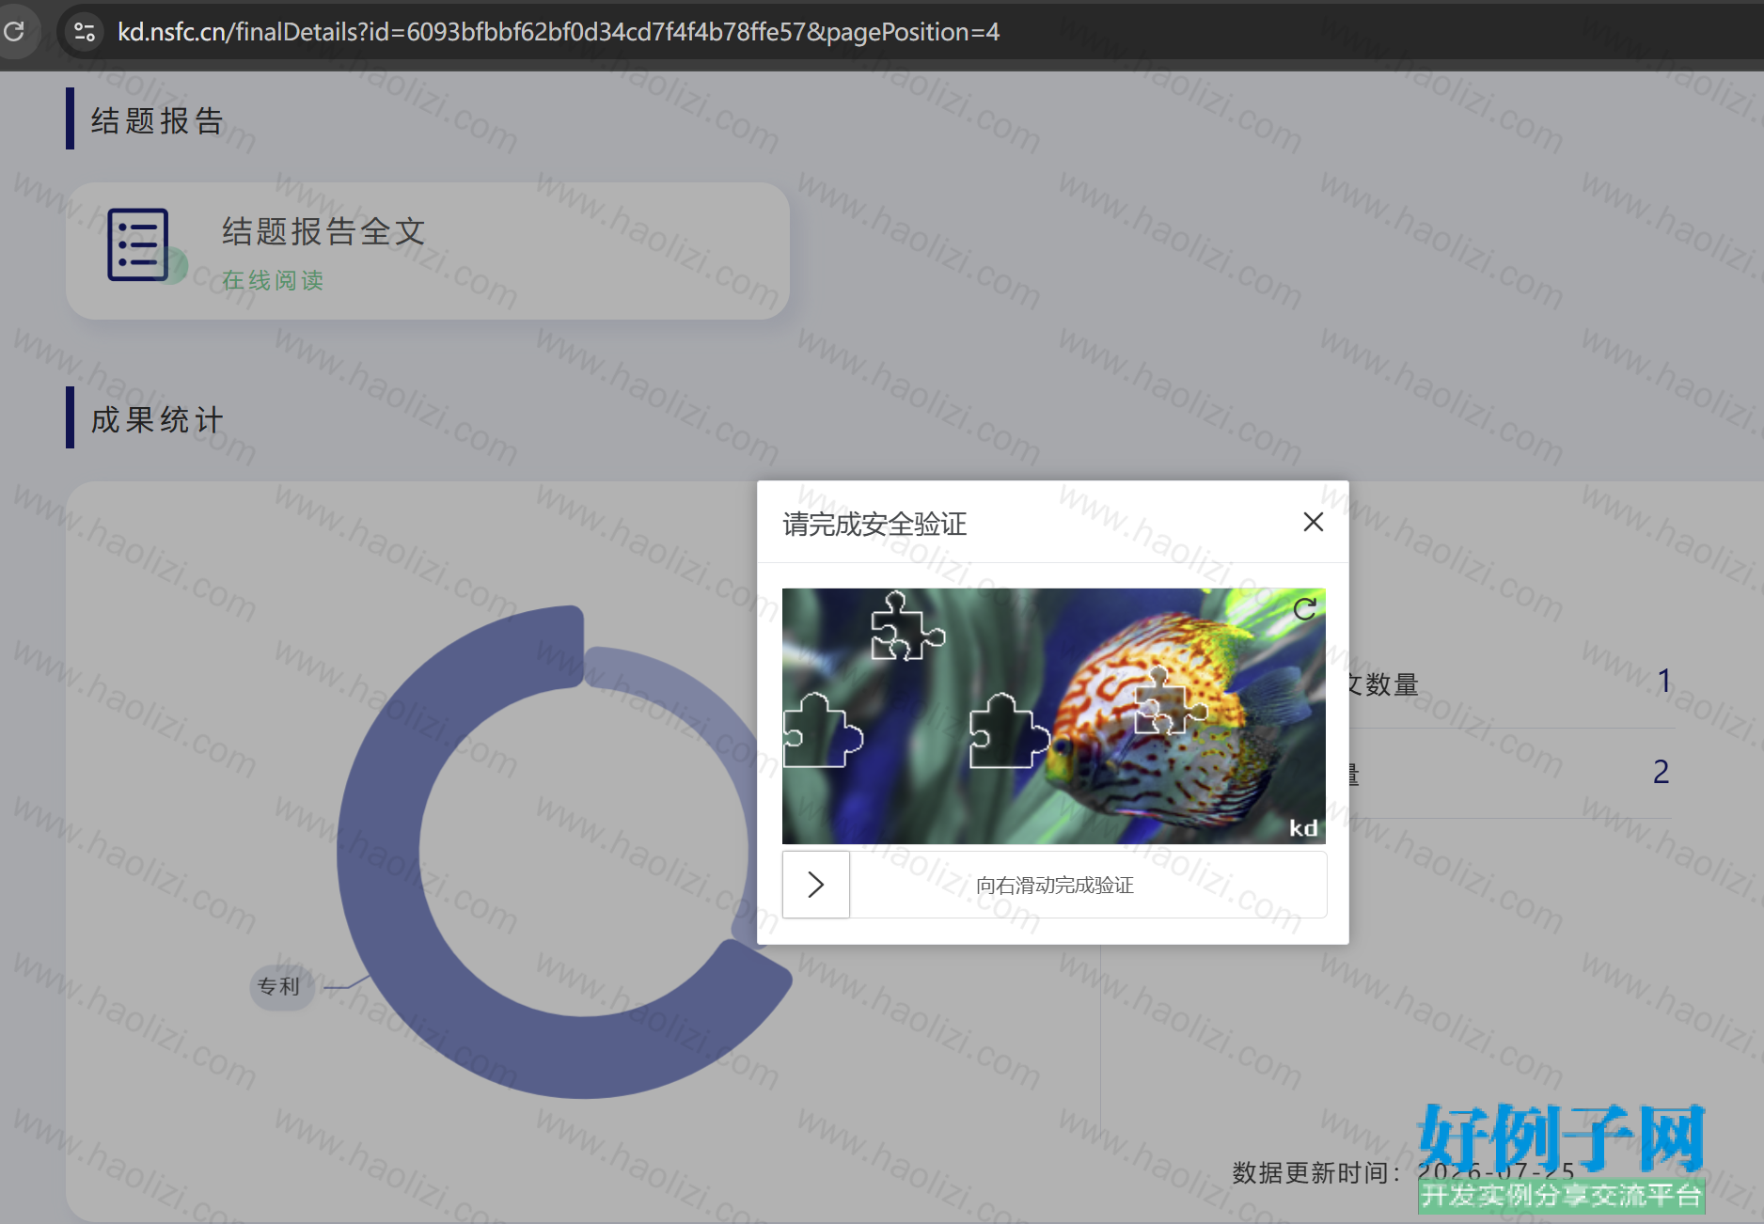The width and height of the screenshot is (1764, 1224).
Task: Reload the page with the browser refresh icon
Action: click(14, 31)
